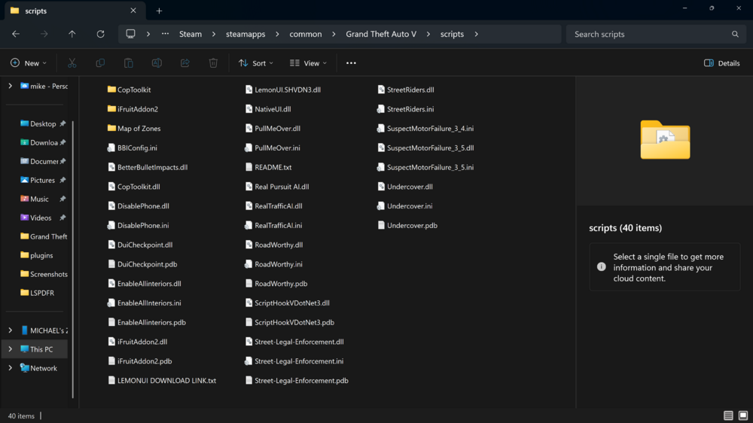Select file EnableAllinteriors.ini
Image resolution: width=753 pixels, height=423 pixels.
(144, 303)
